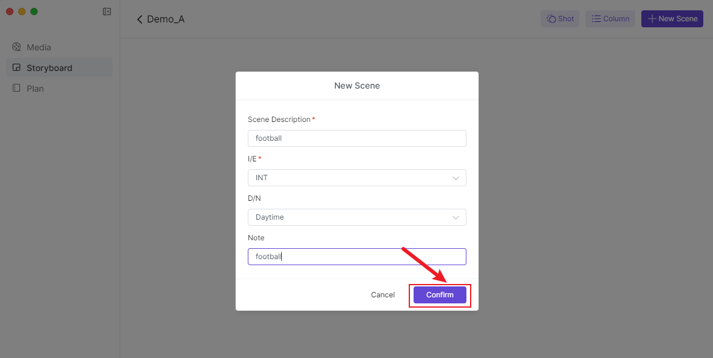
Task: Focus the Scene Description input field
Action: [356, 138]
